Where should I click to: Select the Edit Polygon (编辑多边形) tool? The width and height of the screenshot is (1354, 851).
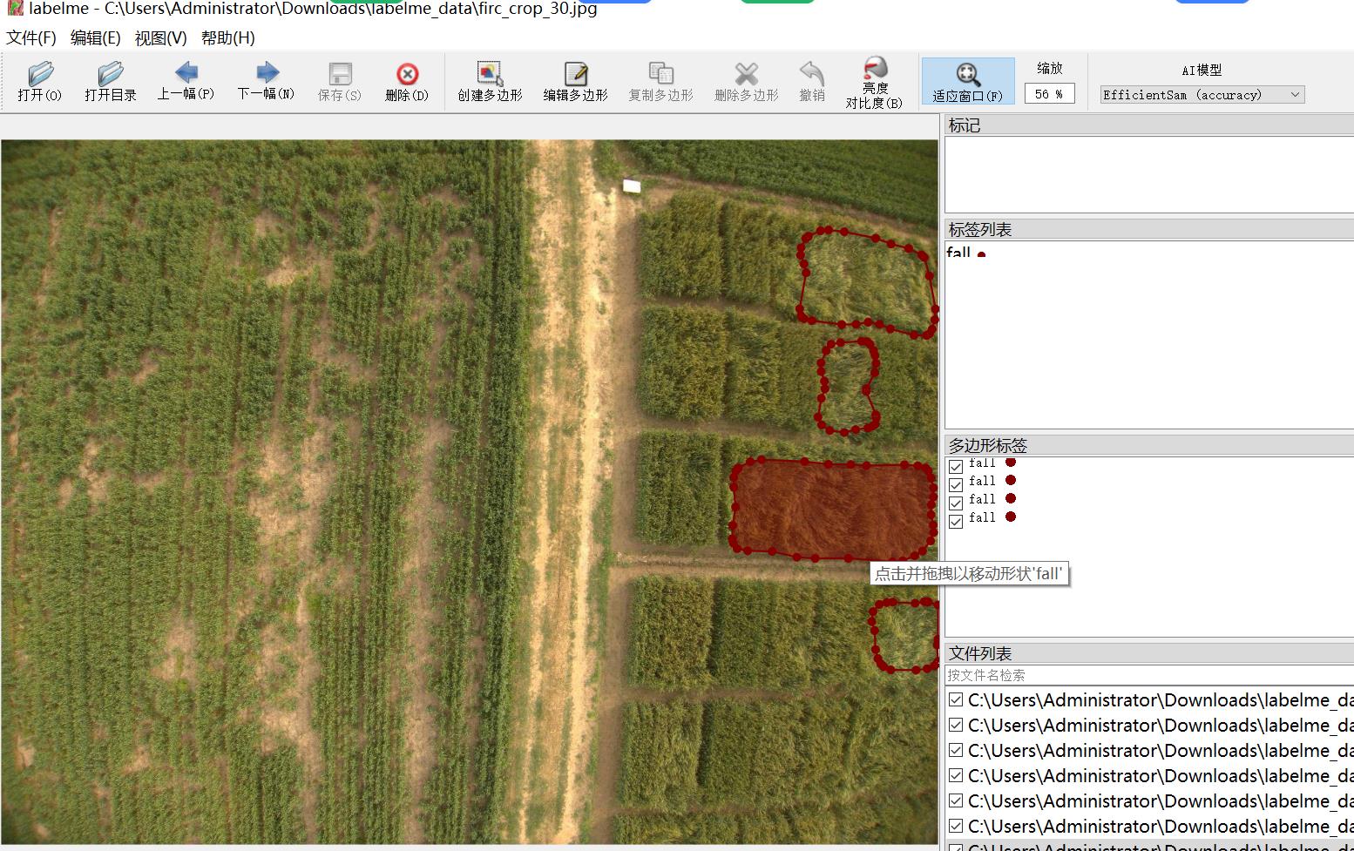pos(575,81)
